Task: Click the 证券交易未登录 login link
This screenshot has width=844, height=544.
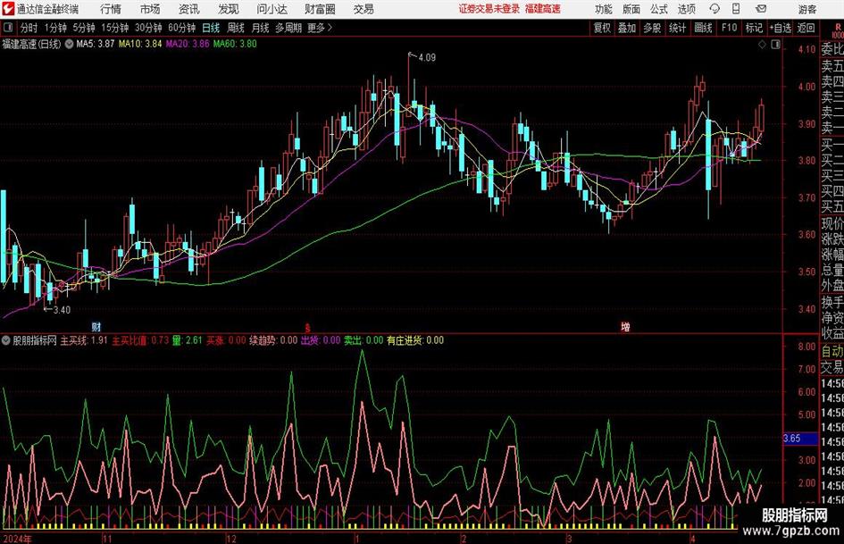Action: coord(489,9)
